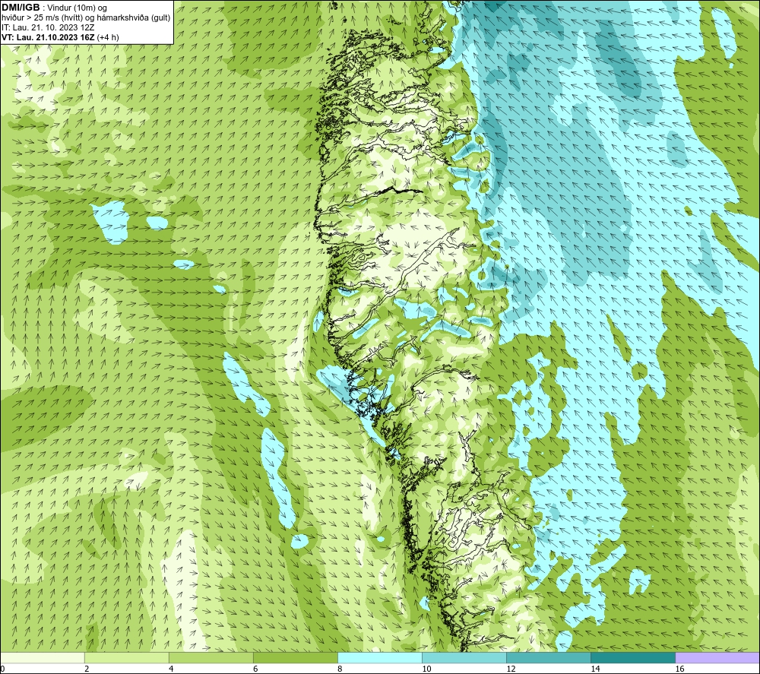This screenshot has height=674, width=760.
Task: Click the 'IT: Lau. 21. 10. 2023 12Z' line
Action: pyautogui.click(x=48, y=27)
